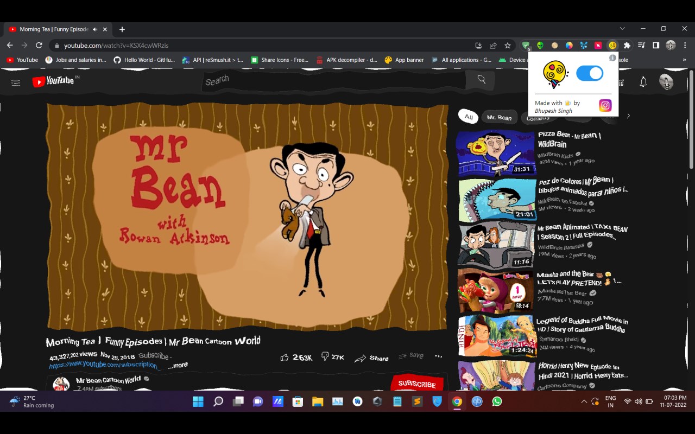Open the APK decompiler bookmark
695x434 pixels.
pyautogui.click(x=346, y=60)
